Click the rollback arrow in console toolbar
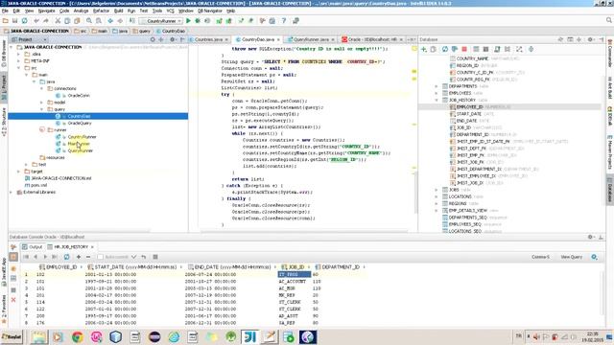This screenshot has height=345, width=614. pyautogui.click(x=144, y=257)
